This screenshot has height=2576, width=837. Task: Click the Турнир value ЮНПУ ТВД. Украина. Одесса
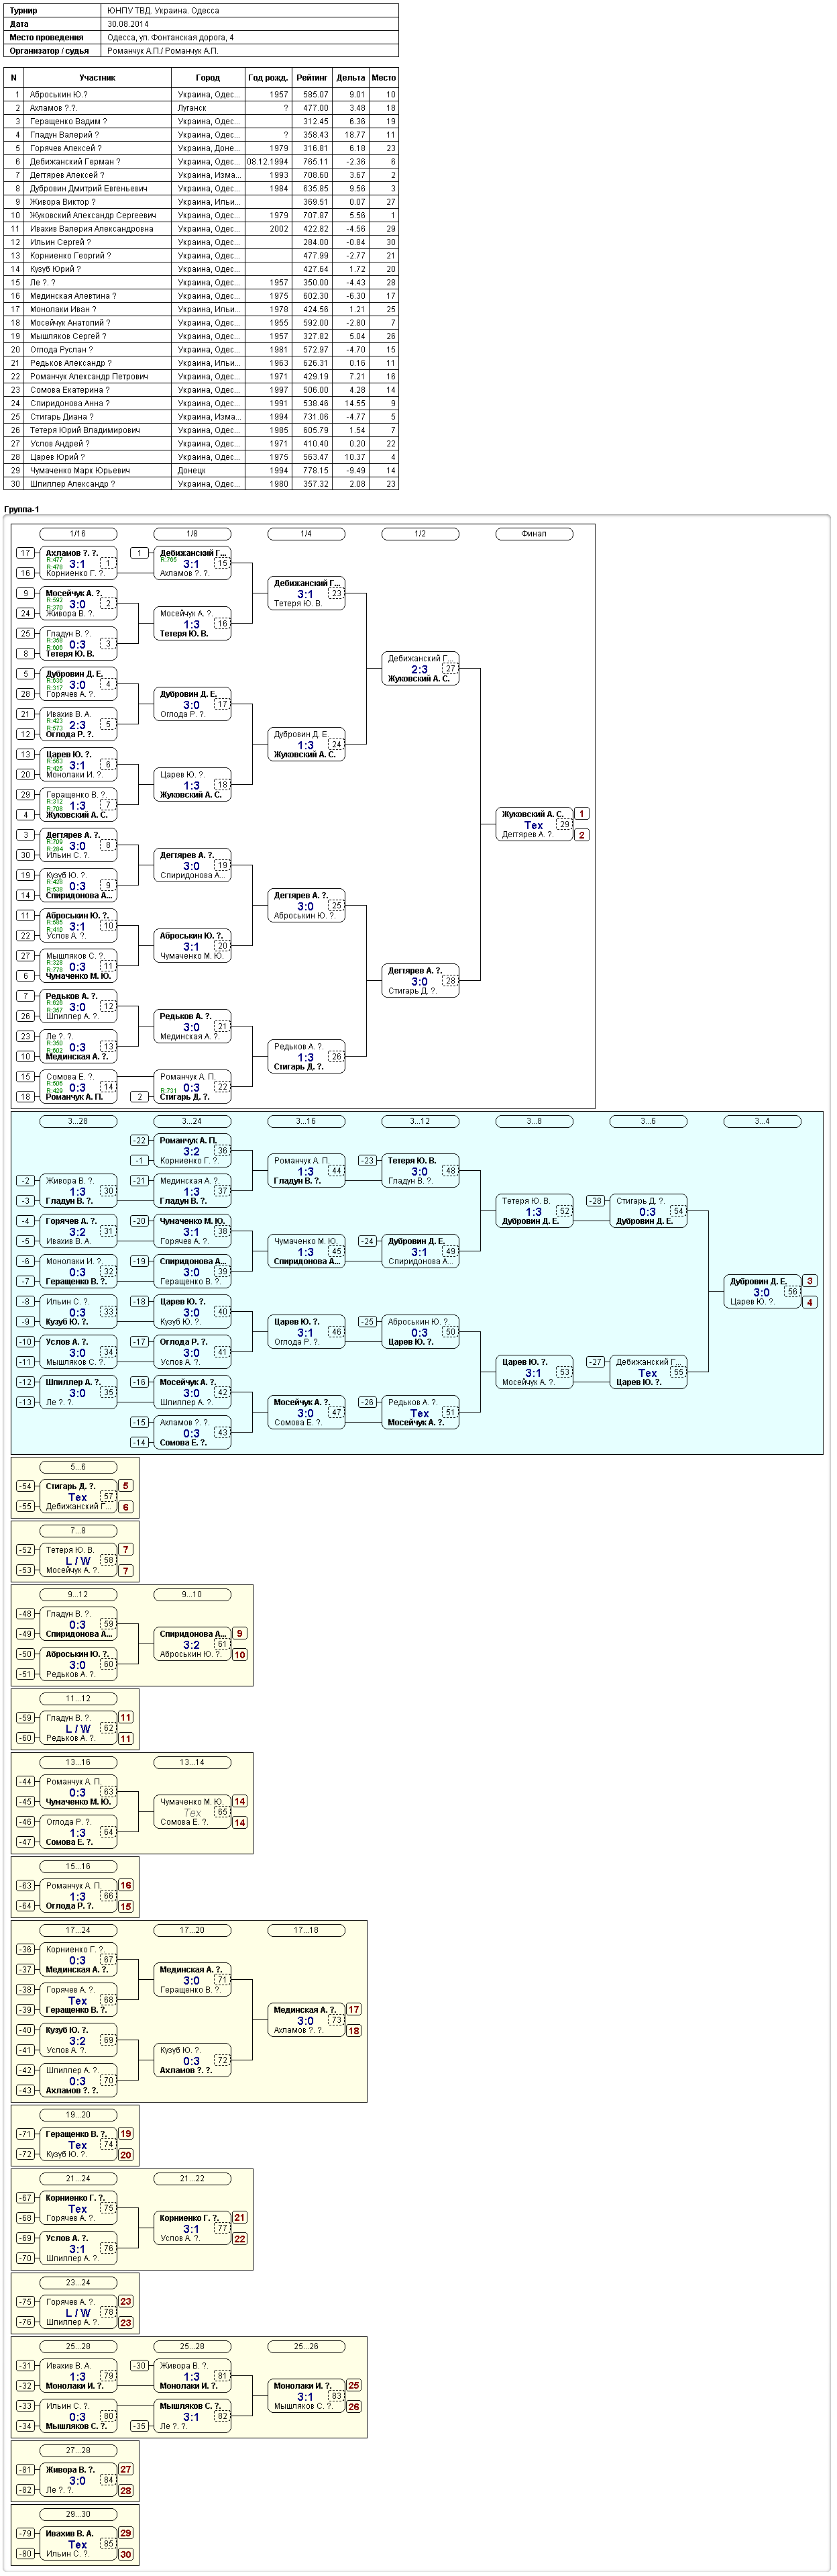tap(164, 10)
